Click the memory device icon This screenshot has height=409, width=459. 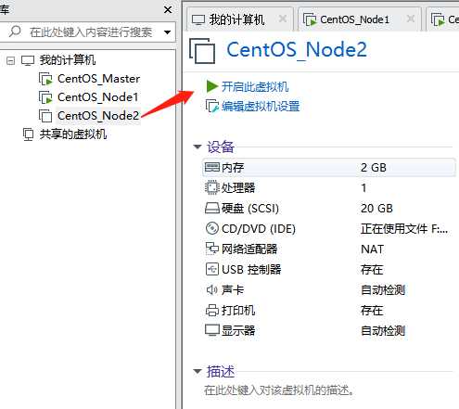212,167
